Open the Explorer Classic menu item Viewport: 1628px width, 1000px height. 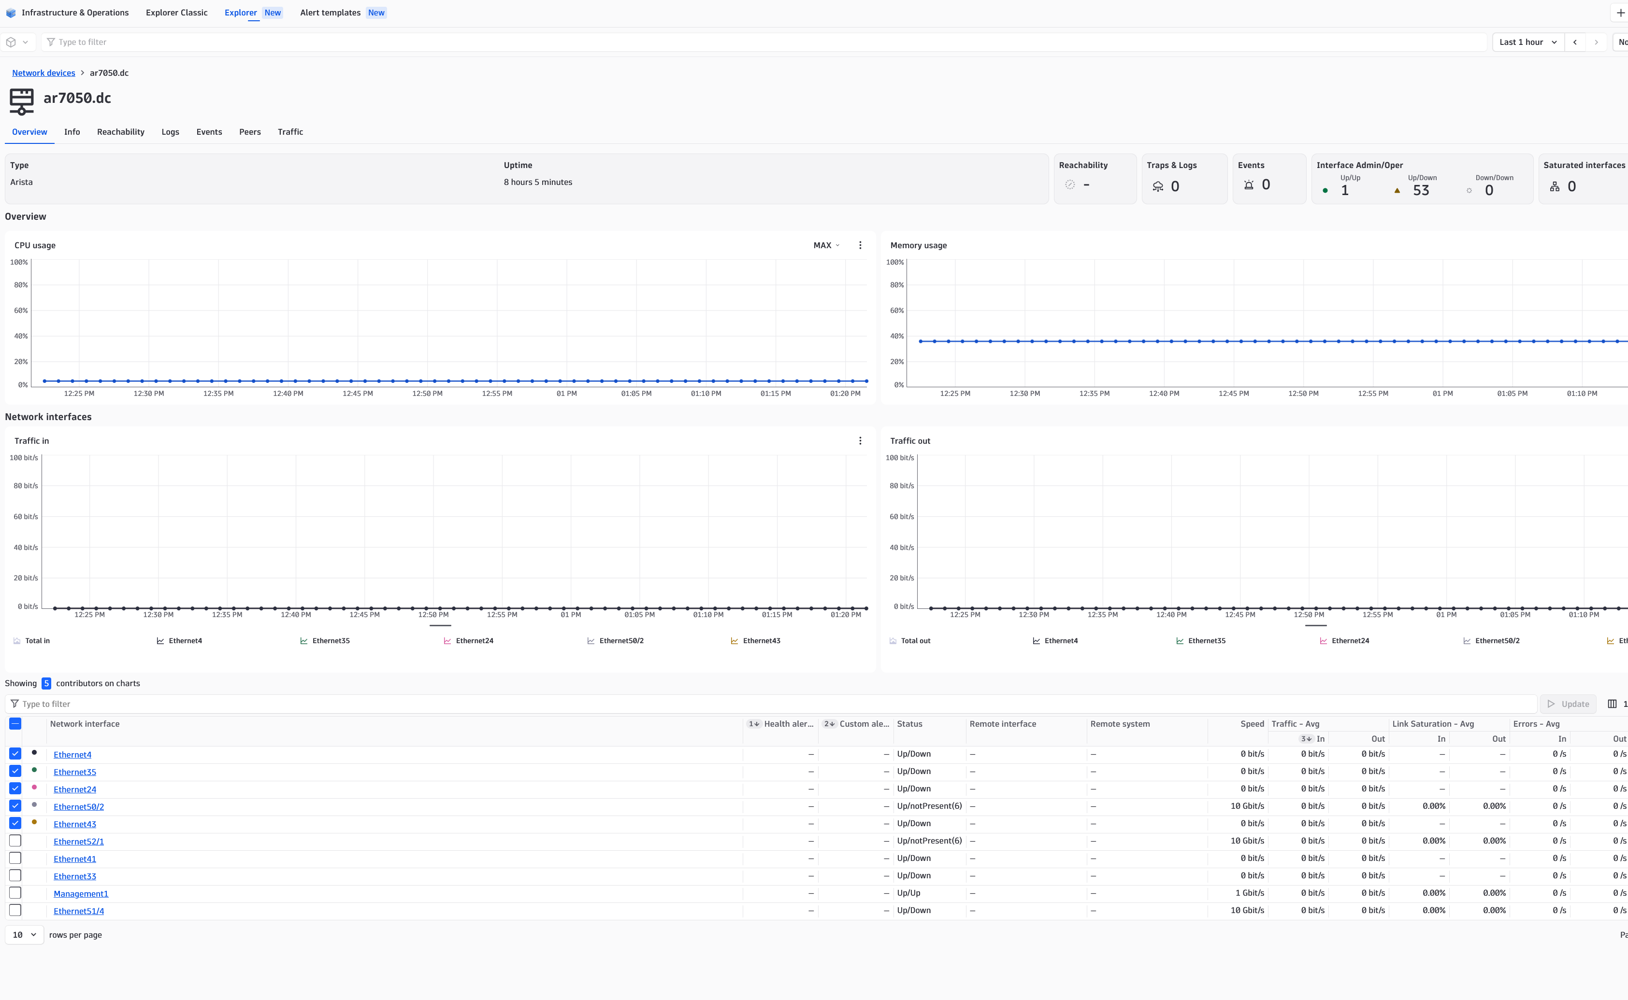(x=177, y=13)
